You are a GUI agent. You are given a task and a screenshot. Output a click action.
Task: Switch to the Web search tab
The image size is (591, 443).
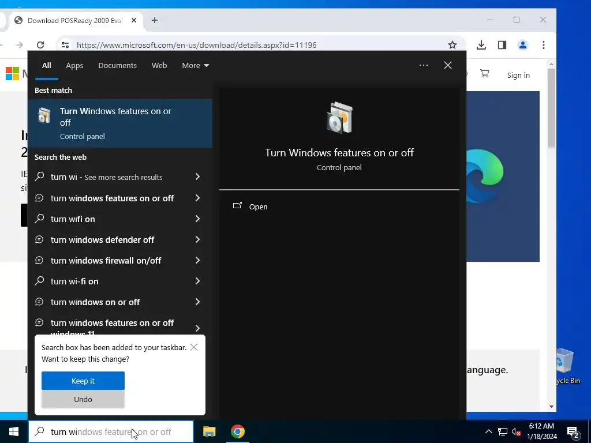(159, 66)
